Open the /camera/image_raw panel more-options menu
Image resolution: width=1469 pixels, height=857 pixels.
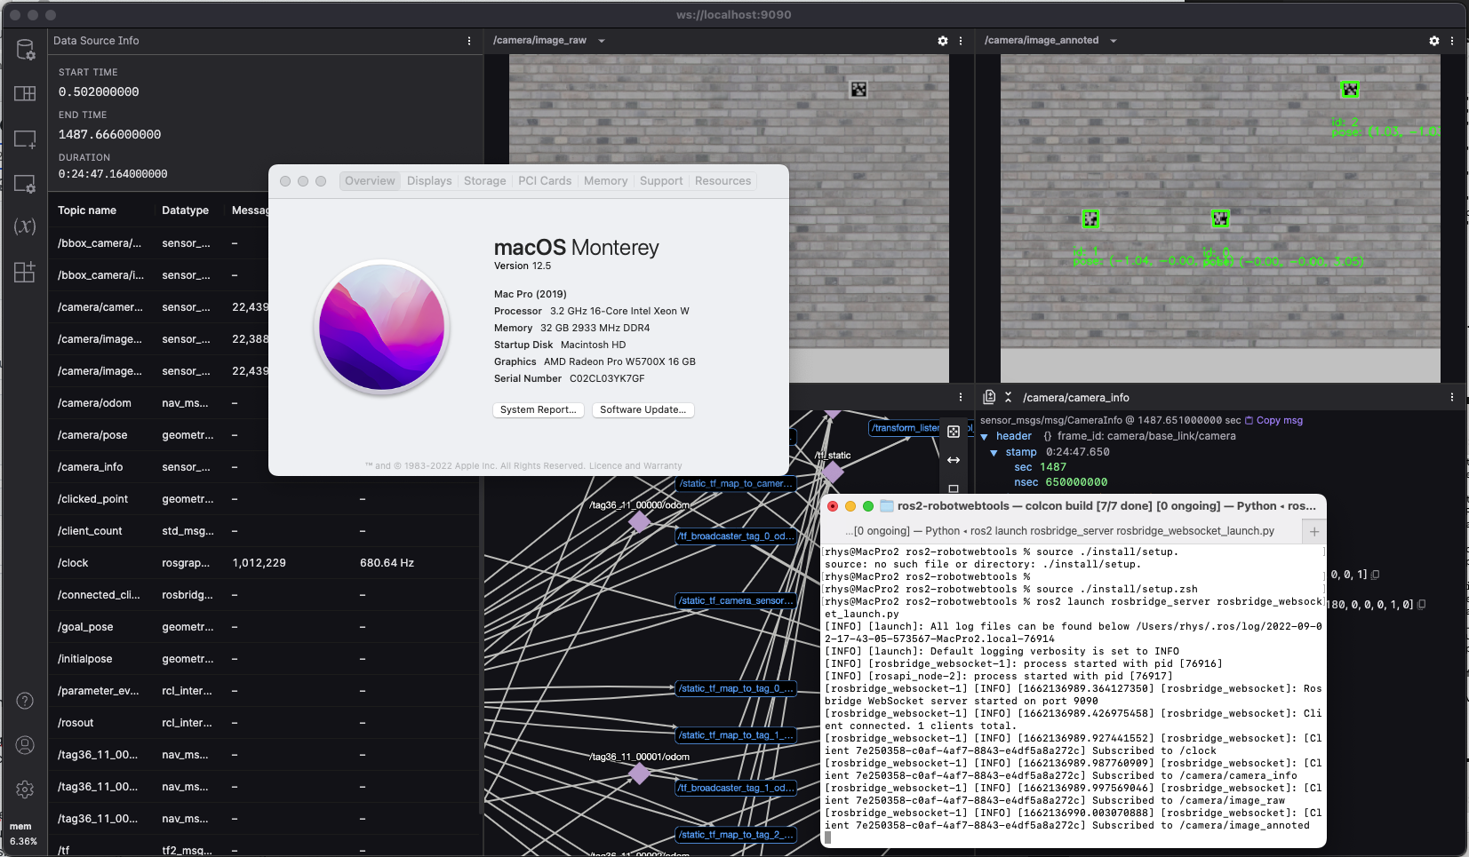point(961,41)
